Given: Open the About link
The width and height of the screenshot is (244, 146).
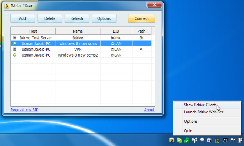Looking at the screenshot, I should click(x=149, y=110).
